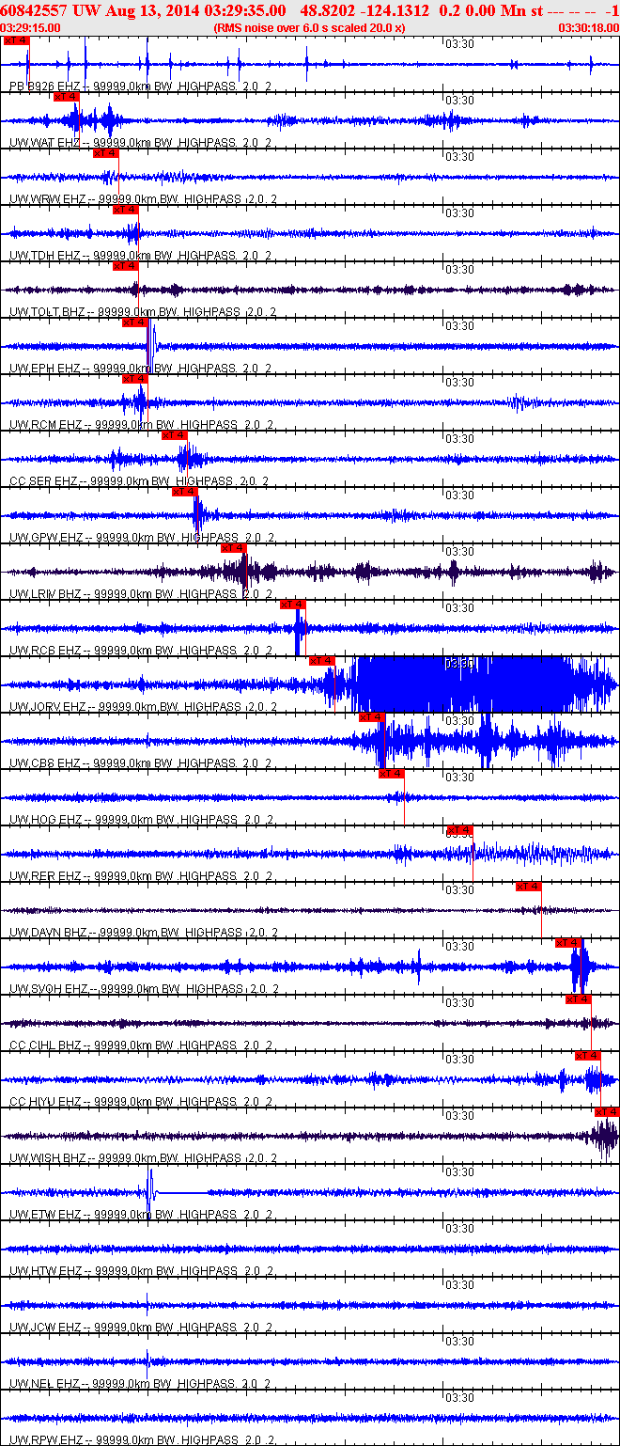The height and width of the screenshot is (1446, 620).
Task: Click the 03:30 tick label on UW.RPW trace
Action: click(x=458, y=1397)
